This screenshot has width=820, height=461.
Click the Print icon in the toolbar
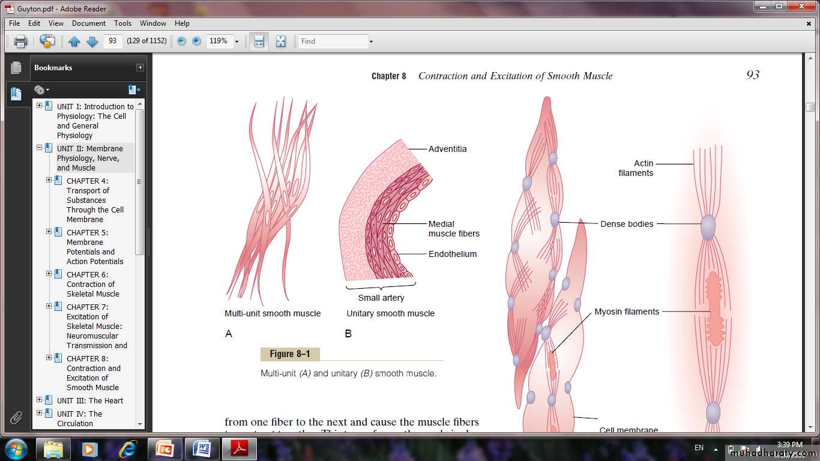[21, 41]
